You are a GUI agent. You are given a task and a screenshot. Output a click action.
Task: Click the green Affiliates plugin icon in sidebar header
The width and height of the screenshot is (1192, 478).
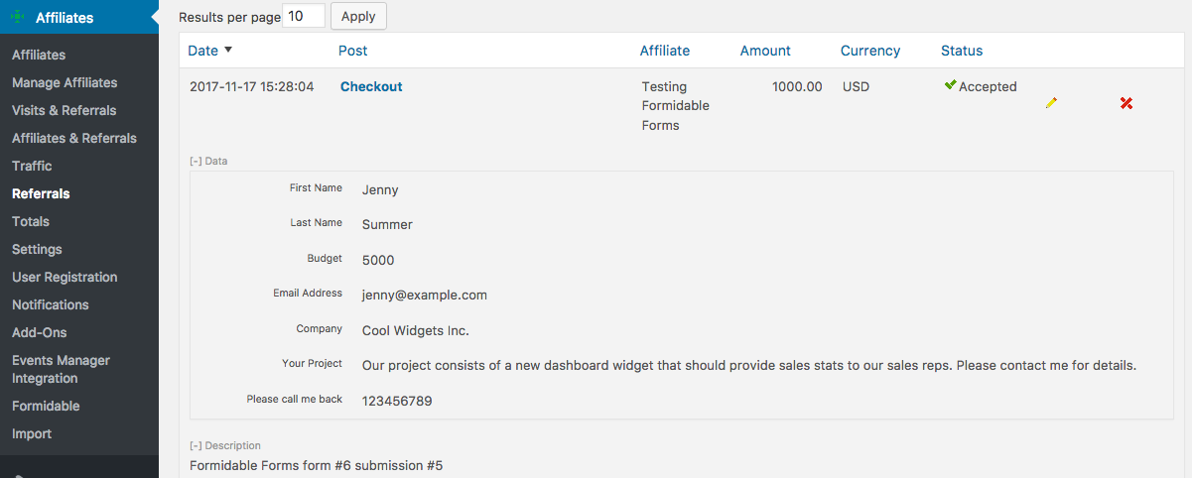click(17, 17)
